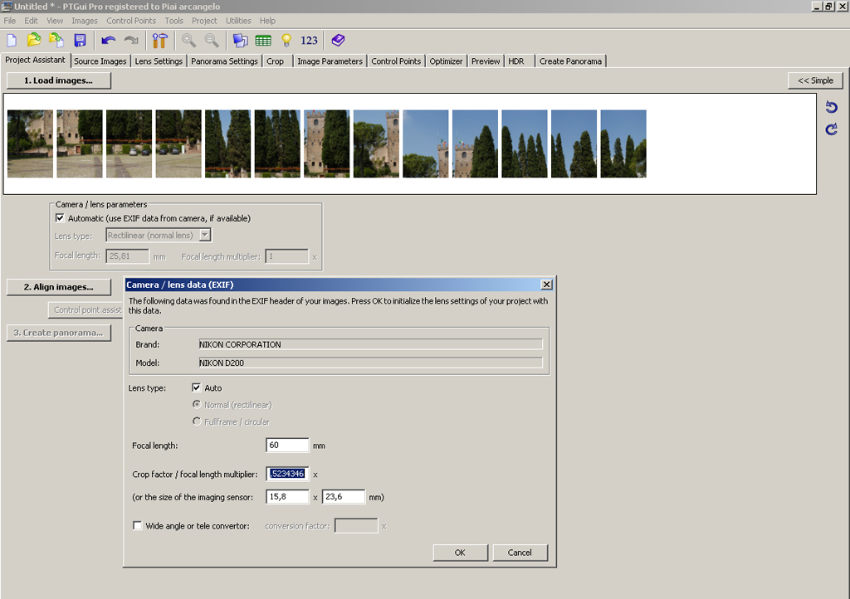
Task: Close the Camera / lens data dialog
Action: coord(546,285)
